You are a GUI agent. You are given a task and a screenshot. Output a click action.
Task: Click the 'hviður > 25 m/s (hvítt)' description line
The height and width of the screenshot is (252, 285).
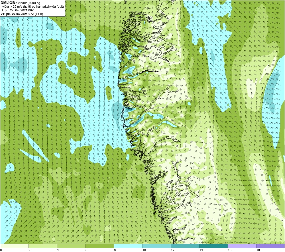[x=32, y=7]
